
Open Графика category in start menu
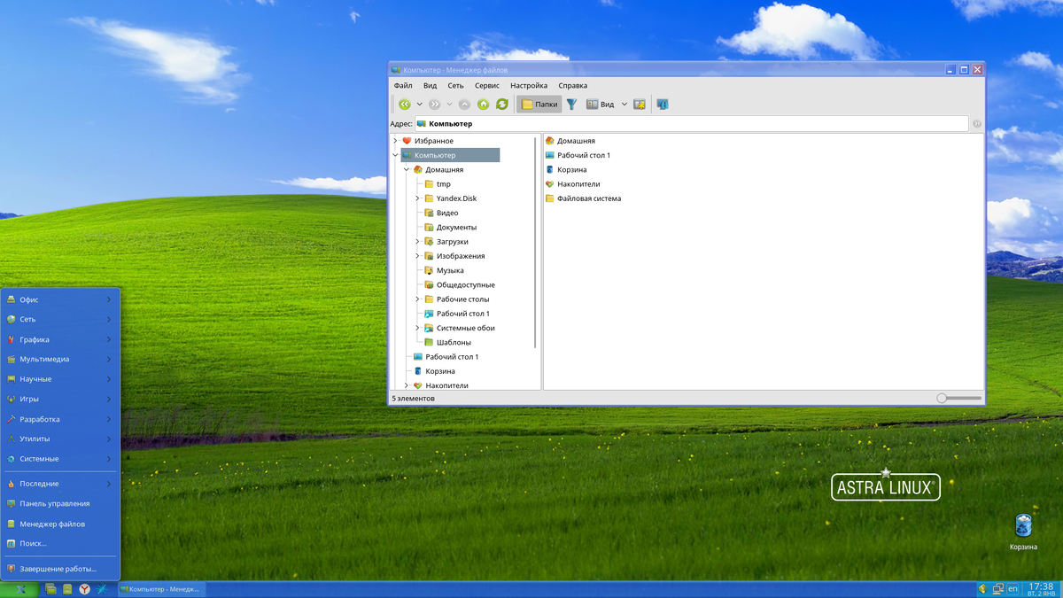[59, 339]
